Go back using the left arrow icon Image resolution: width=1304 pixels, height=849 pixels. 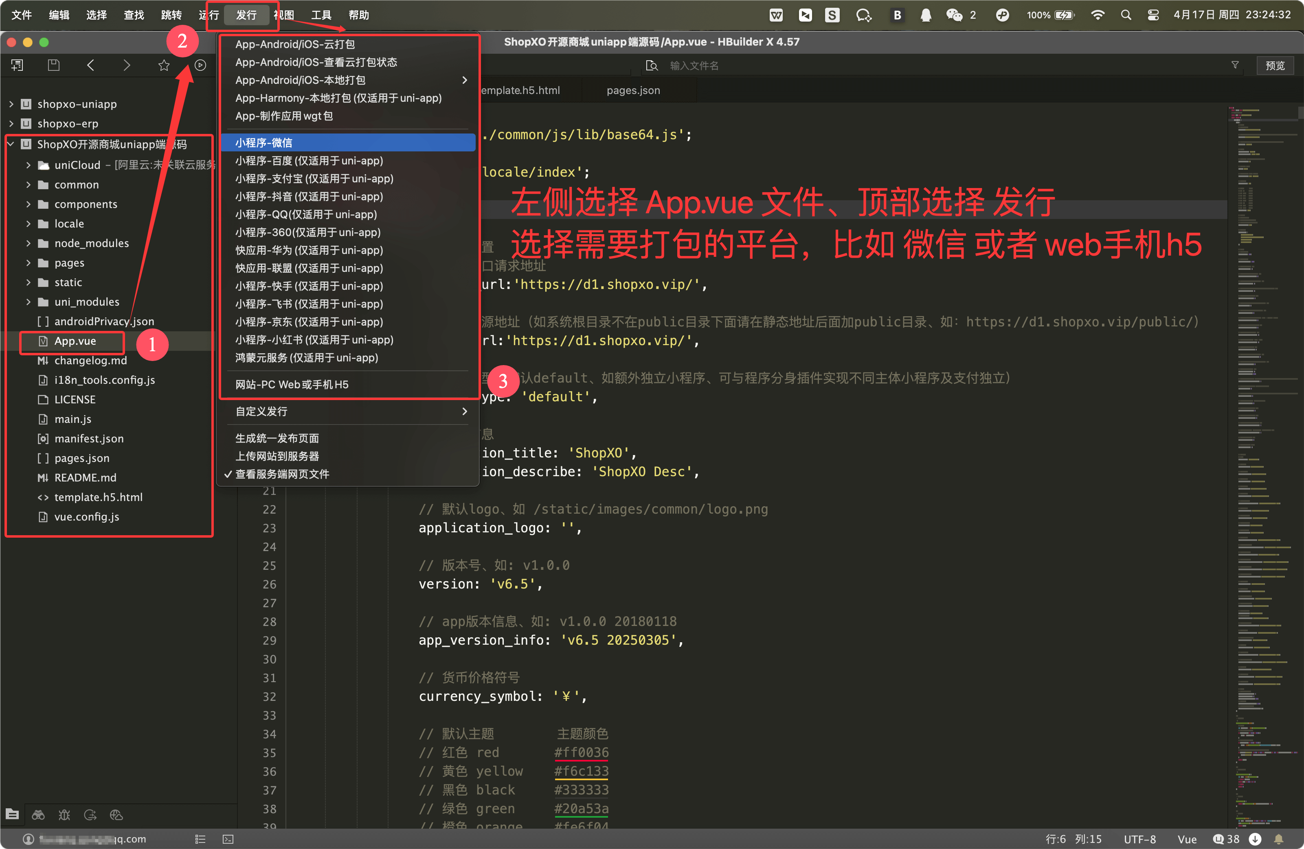(x=90, y=65)
